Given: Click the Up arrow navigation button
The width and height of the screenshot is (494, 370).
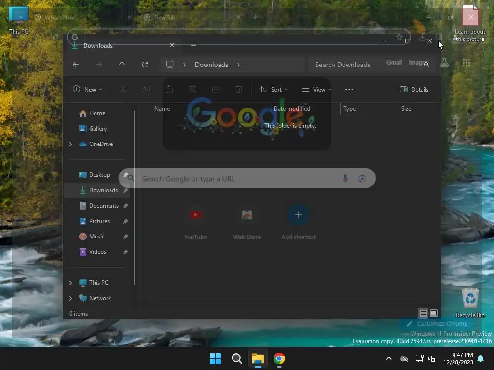Looking at the screenshot, I should pos(122,65).
